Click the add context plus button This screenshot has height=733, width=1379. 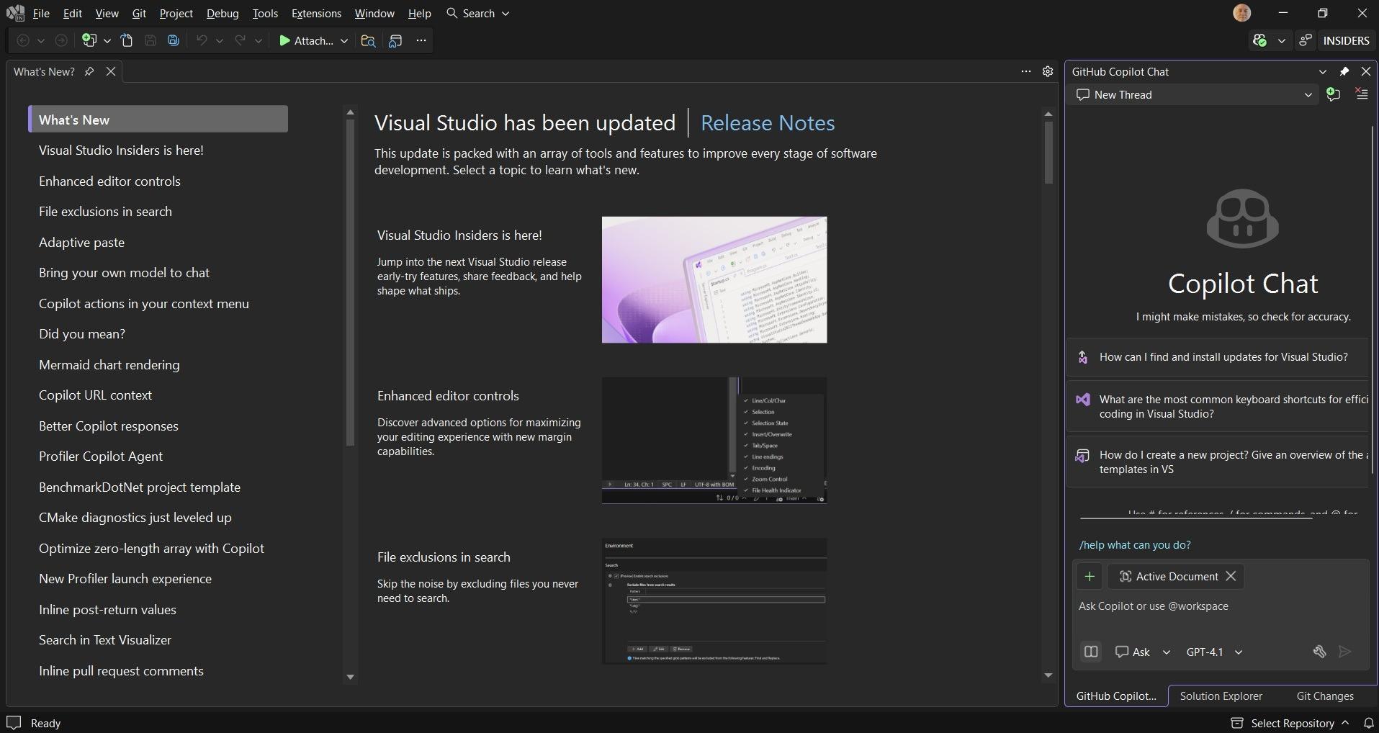tap(1090, 576)
